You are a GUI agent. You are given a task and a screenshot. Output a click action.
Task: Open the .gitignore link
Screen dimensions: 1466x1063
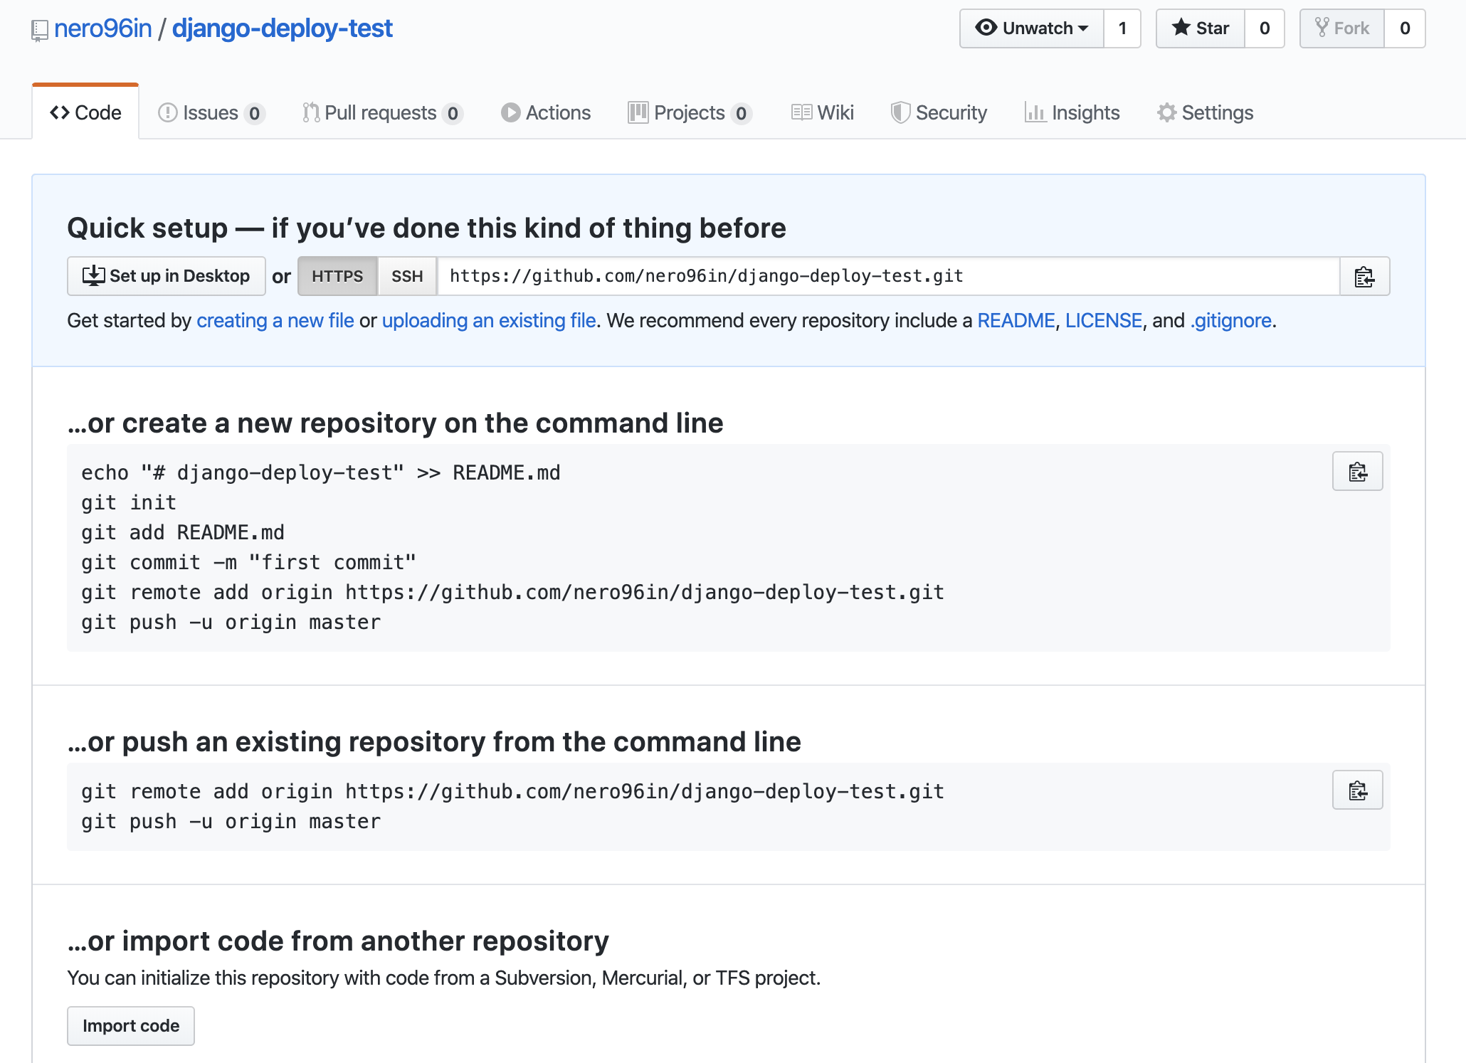pos(1231,321)
